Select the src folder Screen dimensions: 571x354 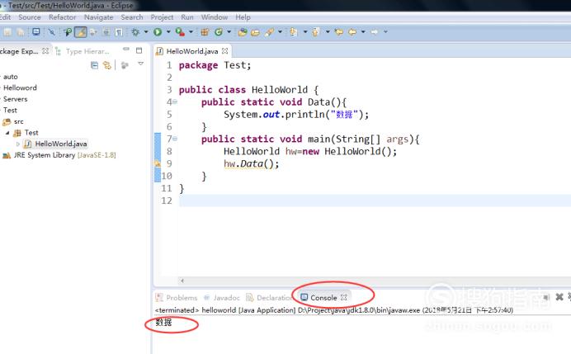pos(19,121)
